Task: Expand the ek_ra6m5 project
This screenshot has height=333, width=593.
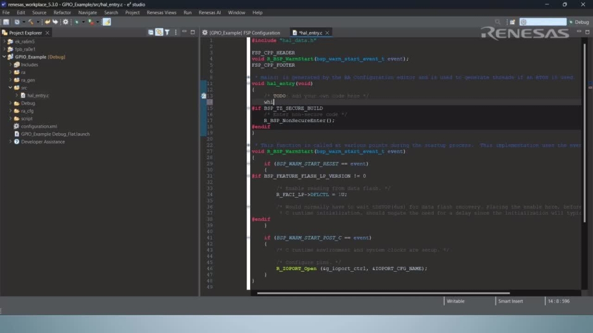Action: [4, 41]
